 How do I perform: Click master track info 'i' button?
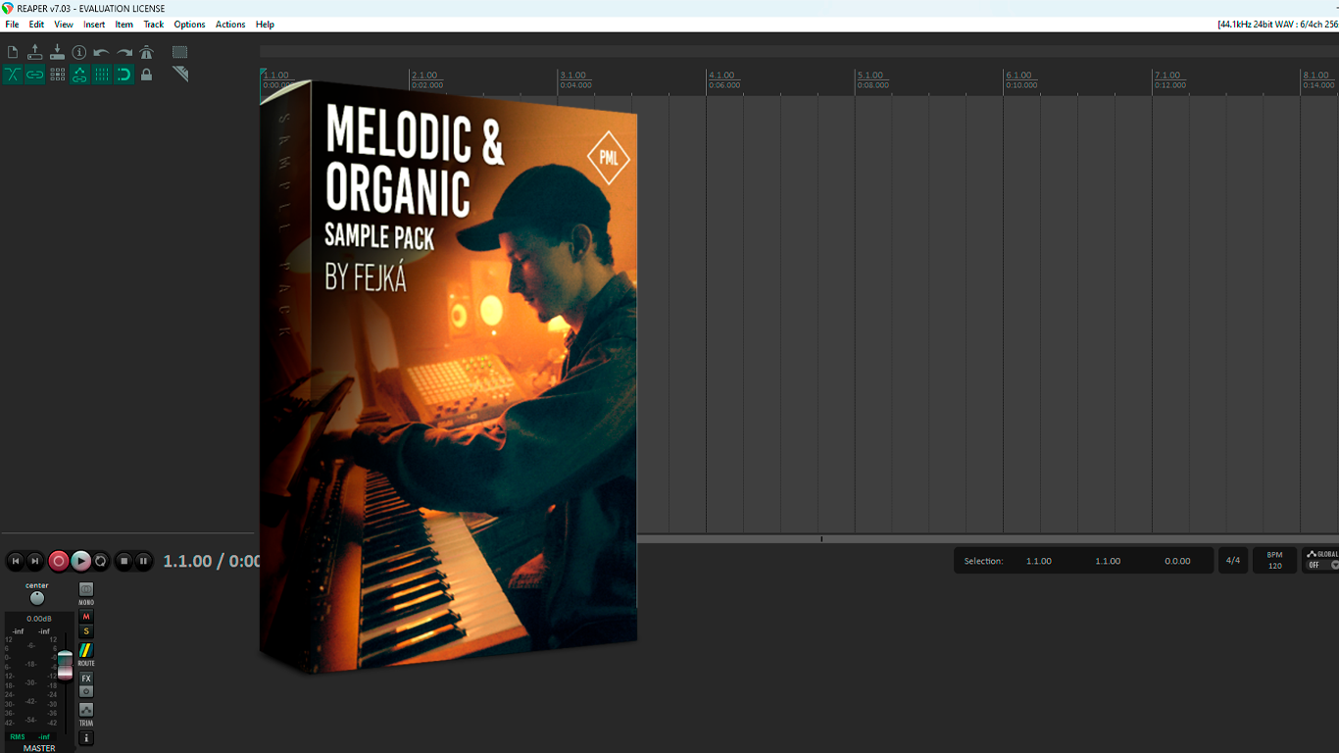click(86, 737)
